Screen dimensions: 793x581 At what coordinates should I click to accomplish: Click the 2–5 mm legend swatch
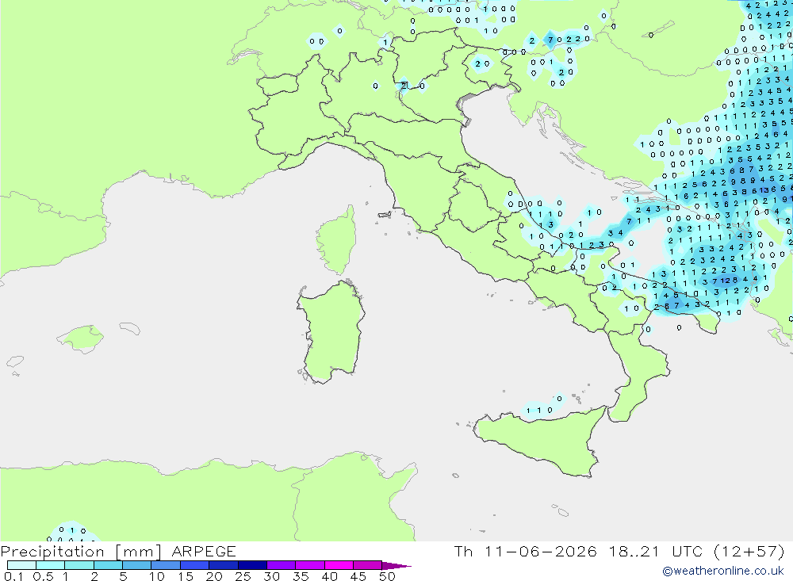pyautogui.click(x=108, y=565)
